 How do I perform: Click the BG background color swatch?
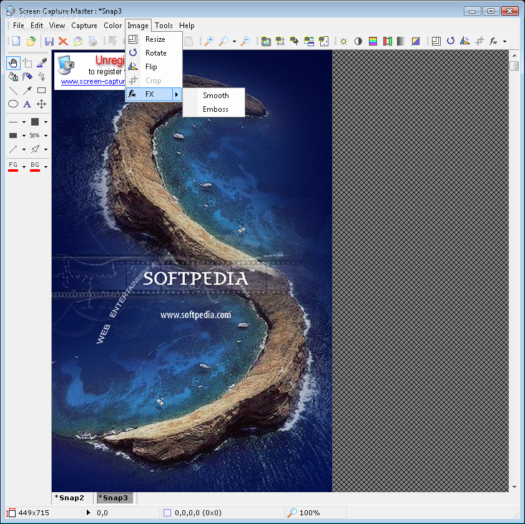(35, 167)
